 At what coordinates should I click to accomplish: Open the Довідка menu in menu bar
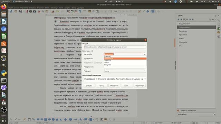80,8
